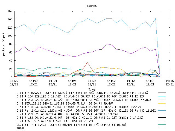Click the 14:04 12/21 time tick label
Screen dimensions: 175x131
(x=53, y=82)
